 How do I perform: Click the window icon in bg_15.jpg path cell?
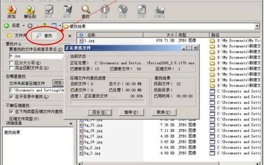click(x=212, y=125)
